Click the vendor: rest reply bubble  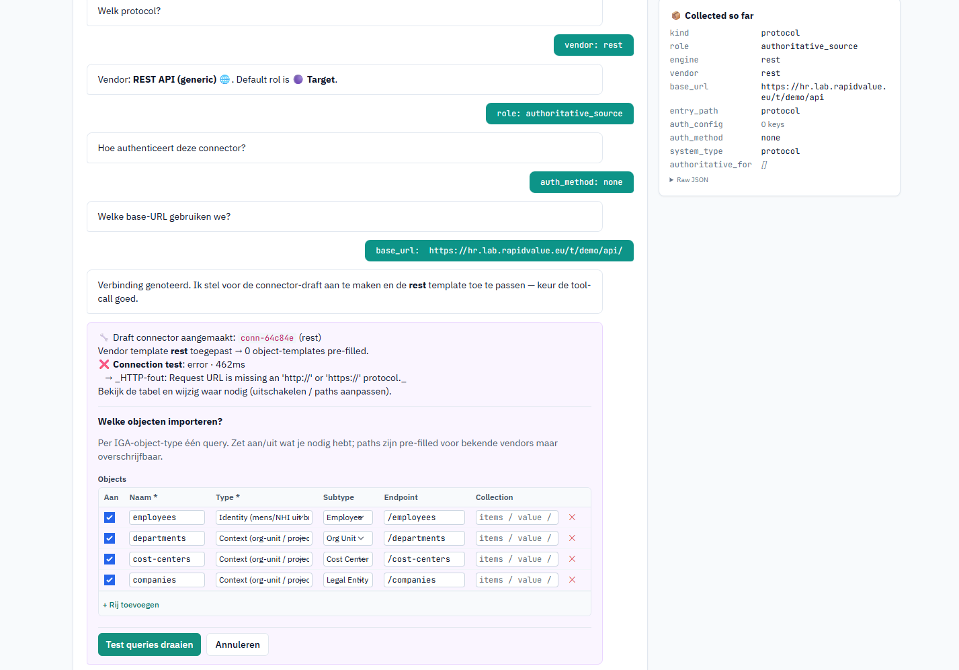593,45
